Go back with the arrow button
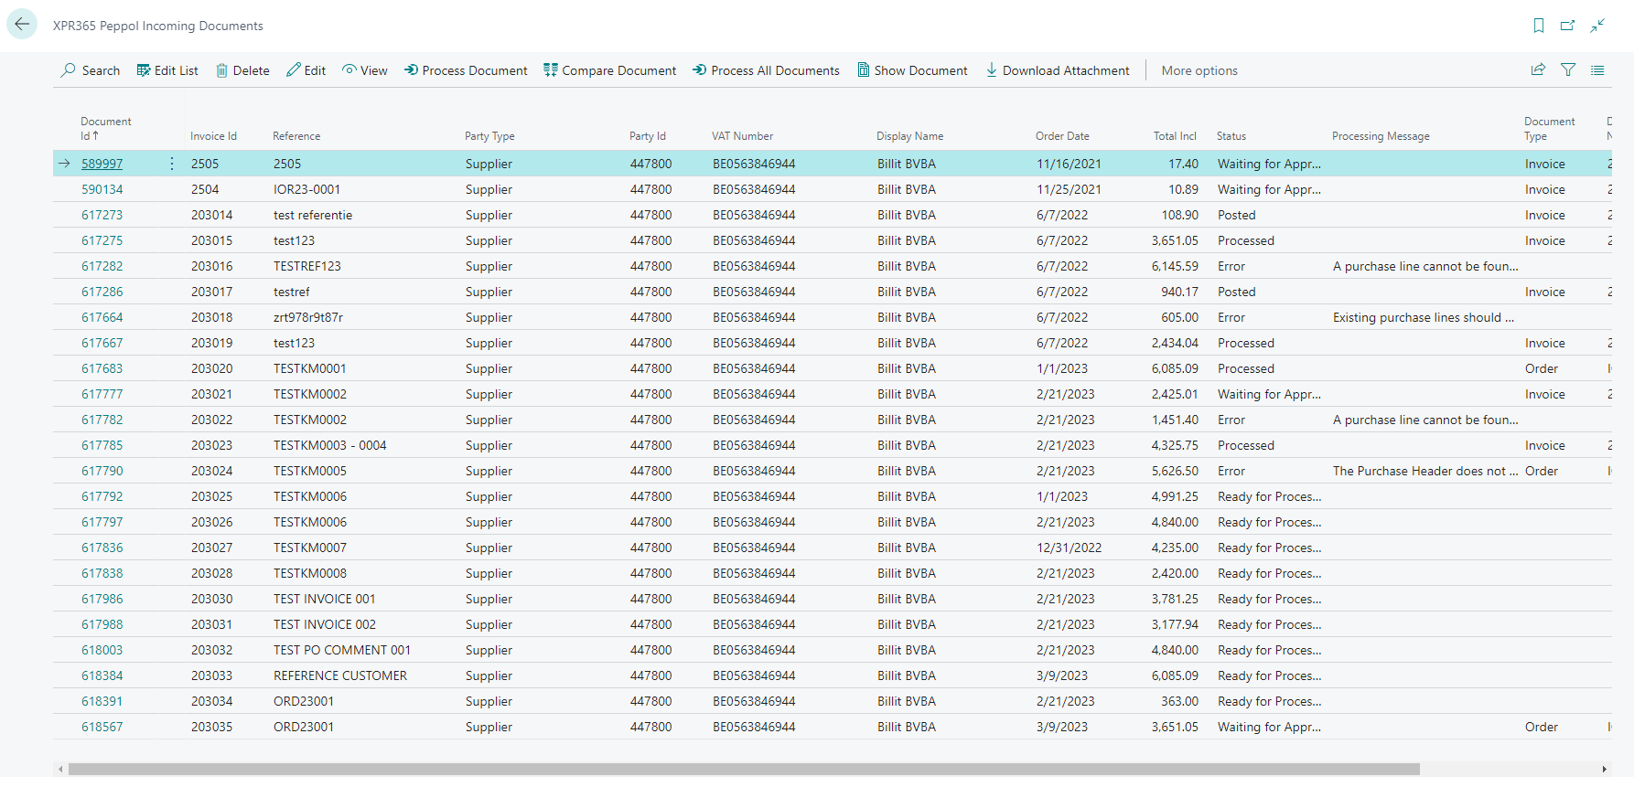1634x787 pixels. click(22, 25)
